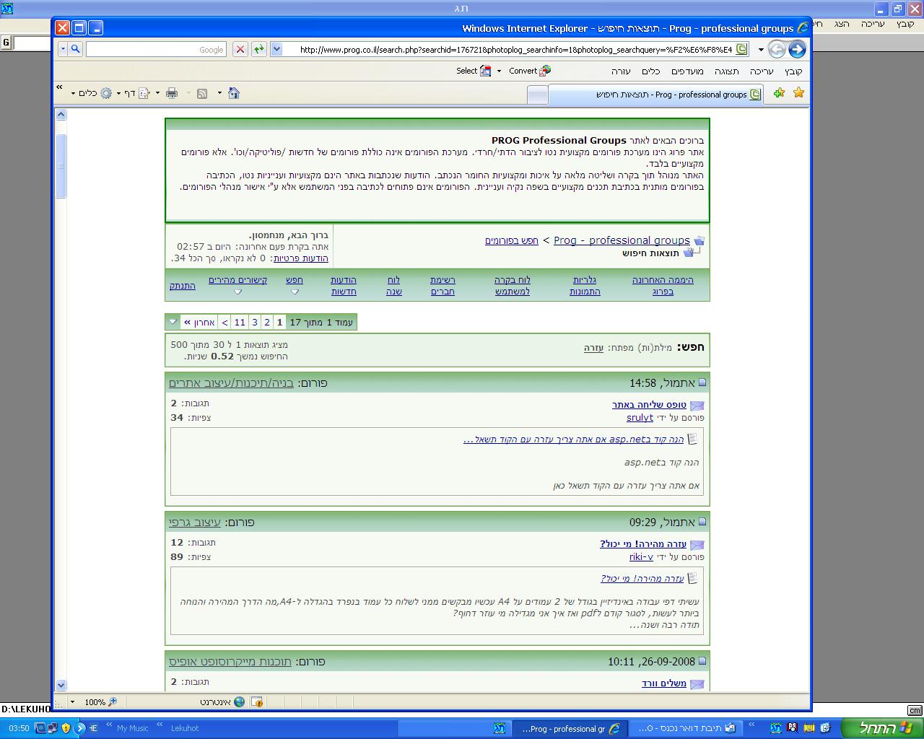
Task: Stop loading with the red X icon
Action: [240, 49]
